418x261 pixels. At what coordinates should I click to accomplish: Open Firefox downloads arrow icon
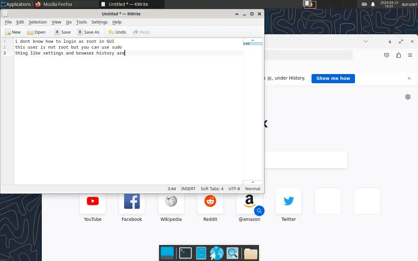[390, 41]
